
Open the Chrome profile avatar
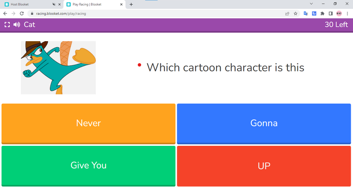pos(339,14)
